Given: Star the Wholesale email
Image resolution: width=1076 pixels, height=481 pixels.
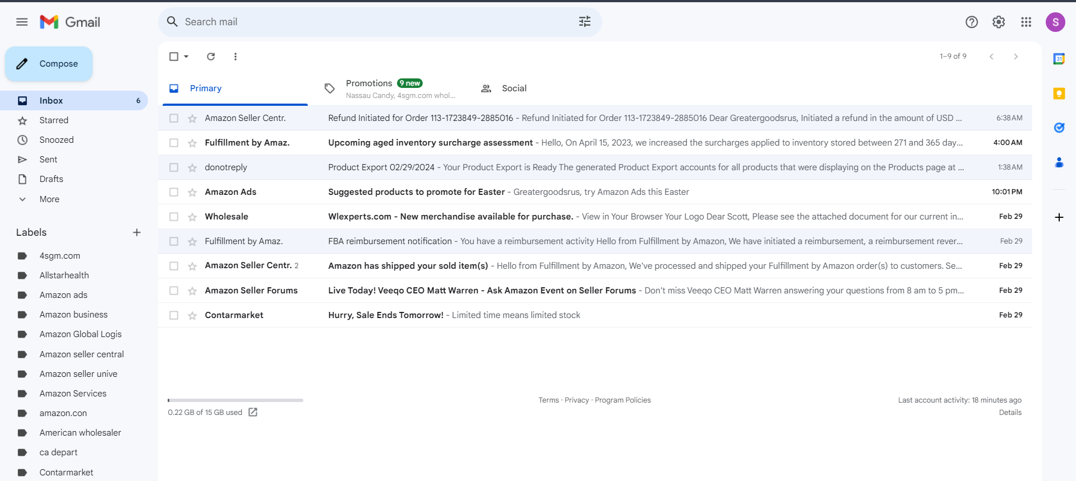Looking at the screenshot, I should point(192,217).
